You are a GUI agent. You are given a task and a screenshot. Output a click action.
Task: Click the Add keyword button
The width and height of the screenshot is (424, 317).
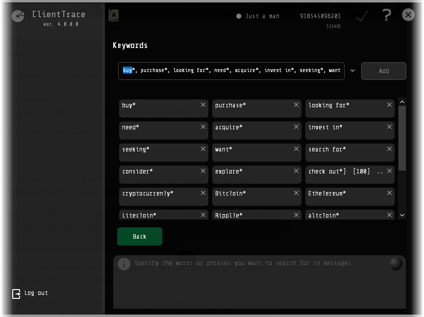coord(384,71)
